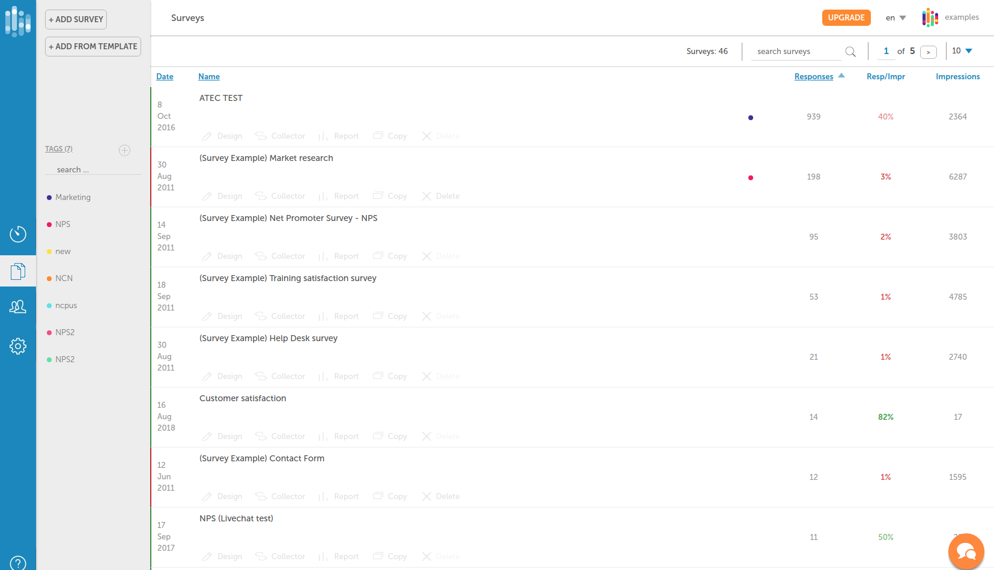This screenshot has width=994, height=570.
Task: Click the ADD FROM TEMPLATE button
Action: pyautogui.click(x=92, y=46)
